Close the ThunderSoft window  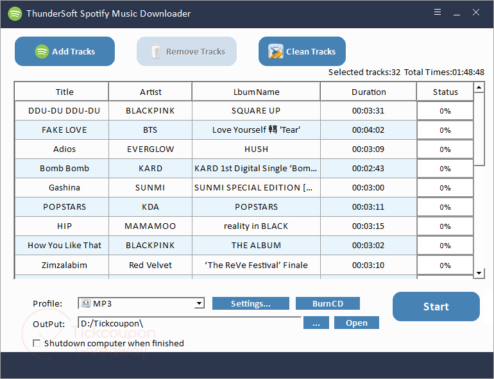click(476, 12)
